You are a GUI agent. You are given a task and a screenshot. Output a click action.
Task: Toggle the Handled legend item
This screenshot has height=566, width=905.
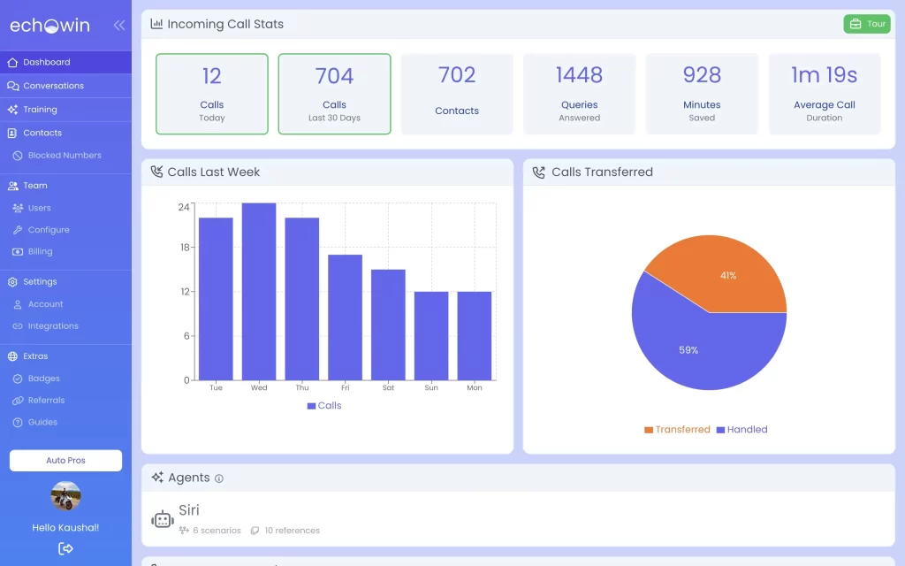(741, 430)
